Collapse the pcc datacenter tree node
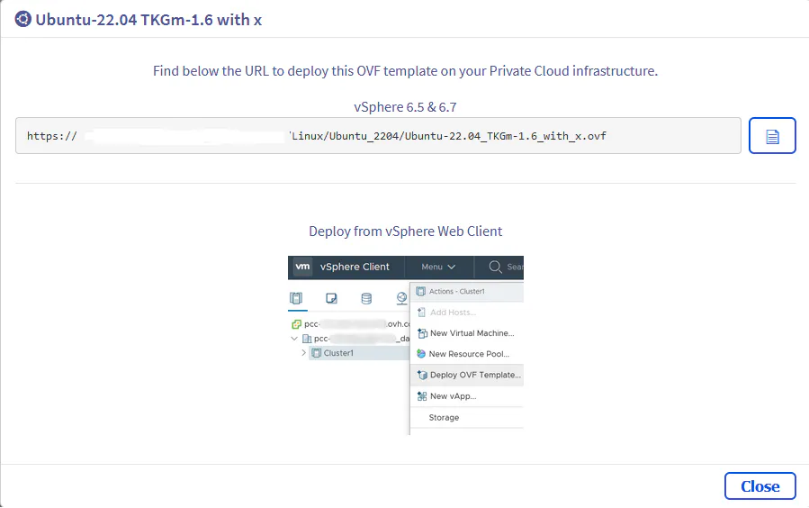Viewport: 809px width, 508px height. (294, 339)
